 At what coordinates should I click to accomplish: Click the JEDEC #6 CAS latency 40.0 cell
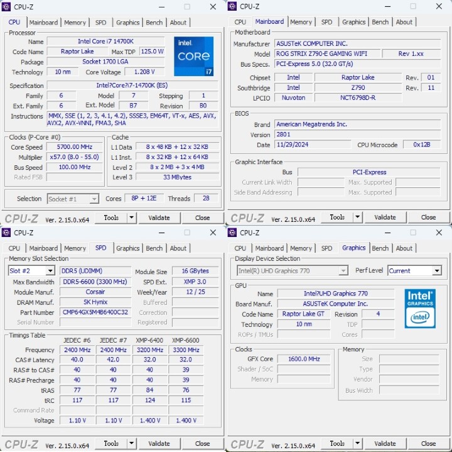[77, 360]
